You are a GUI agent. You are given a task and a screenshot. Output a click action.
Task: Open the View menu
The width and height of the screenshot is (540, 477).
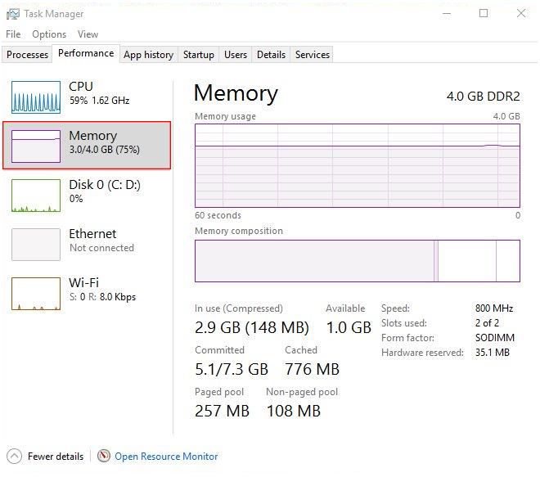click(x=88, y=34)
